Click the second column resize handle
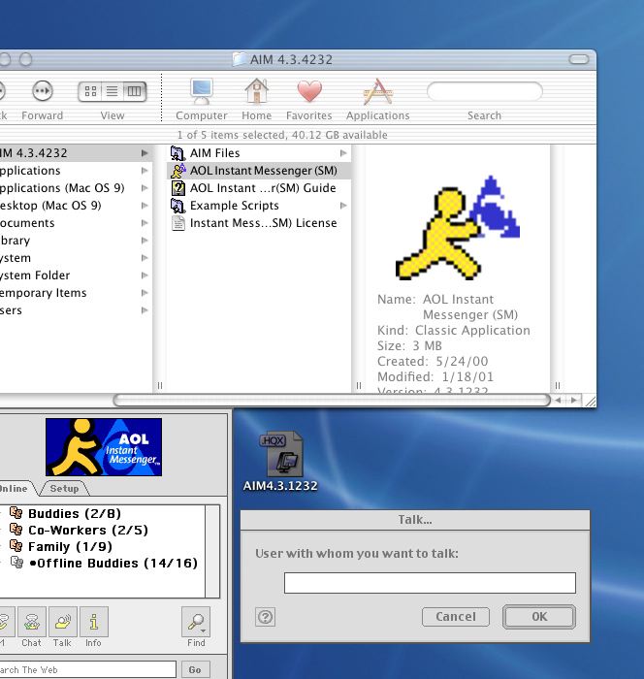 359,385
